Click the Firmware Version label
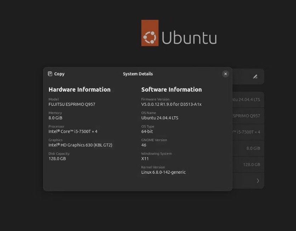 [155, 99]
